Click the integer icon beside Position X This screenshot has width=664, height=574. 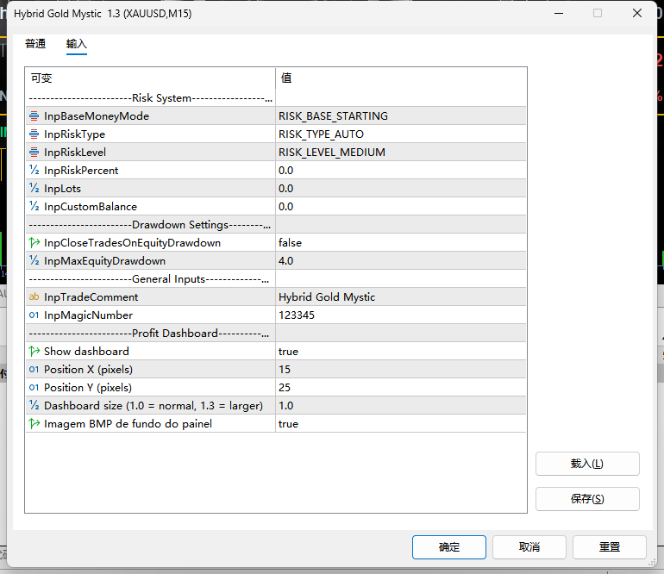tap(34, 370)
